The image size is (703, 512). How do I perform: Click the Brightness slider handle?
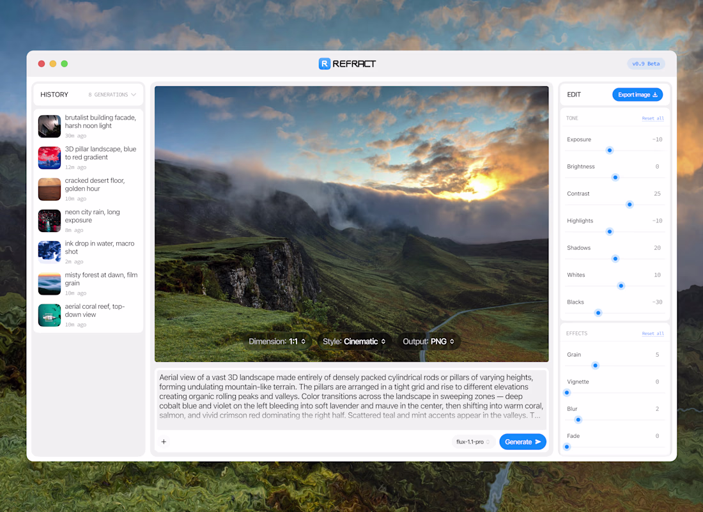[x=615, y=178]
